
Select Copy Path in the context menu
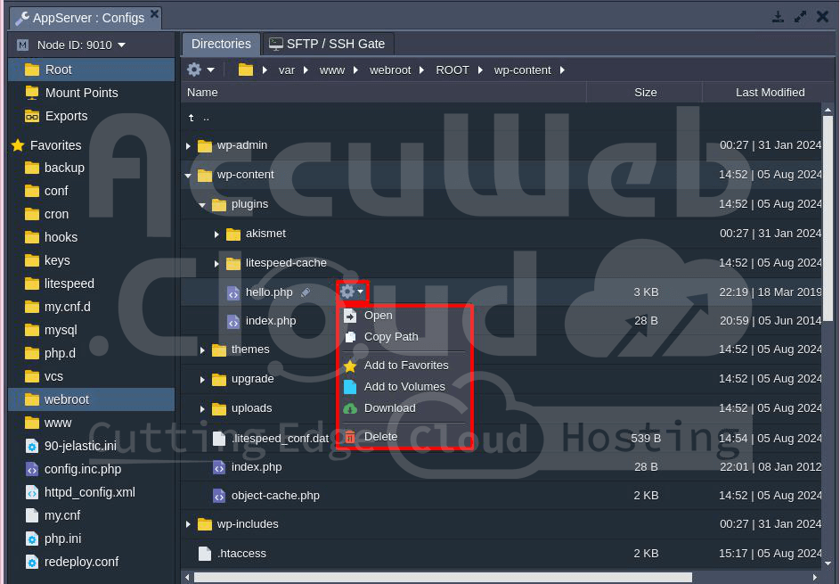(390, 337)
